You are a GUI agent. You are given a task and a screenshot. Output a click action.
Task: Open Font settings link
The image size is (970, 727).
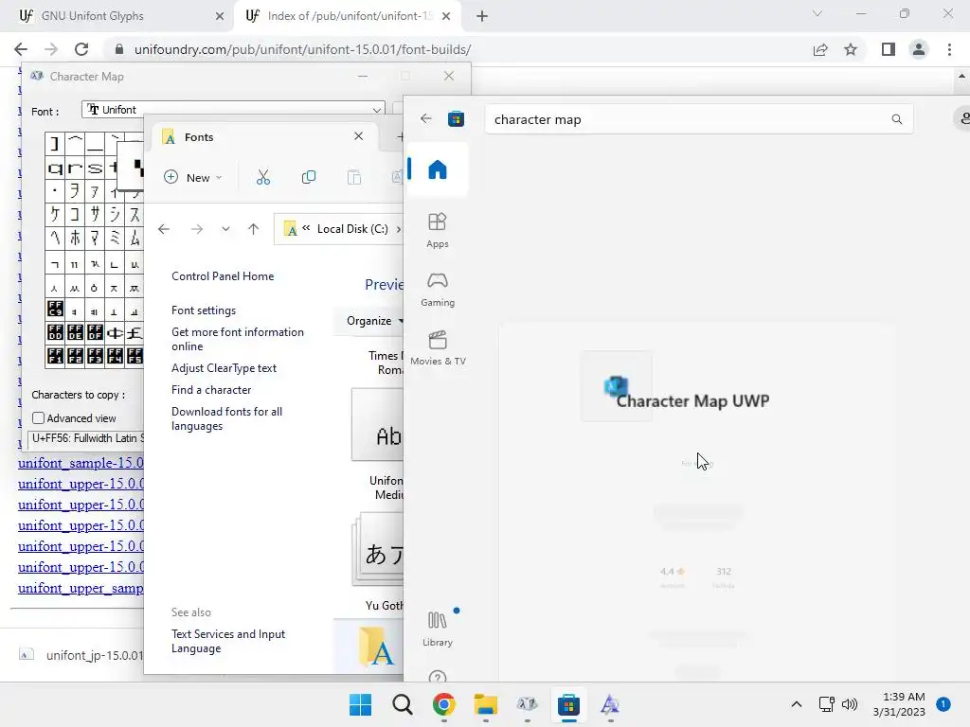pyautogui.click(x=204, y=310)
